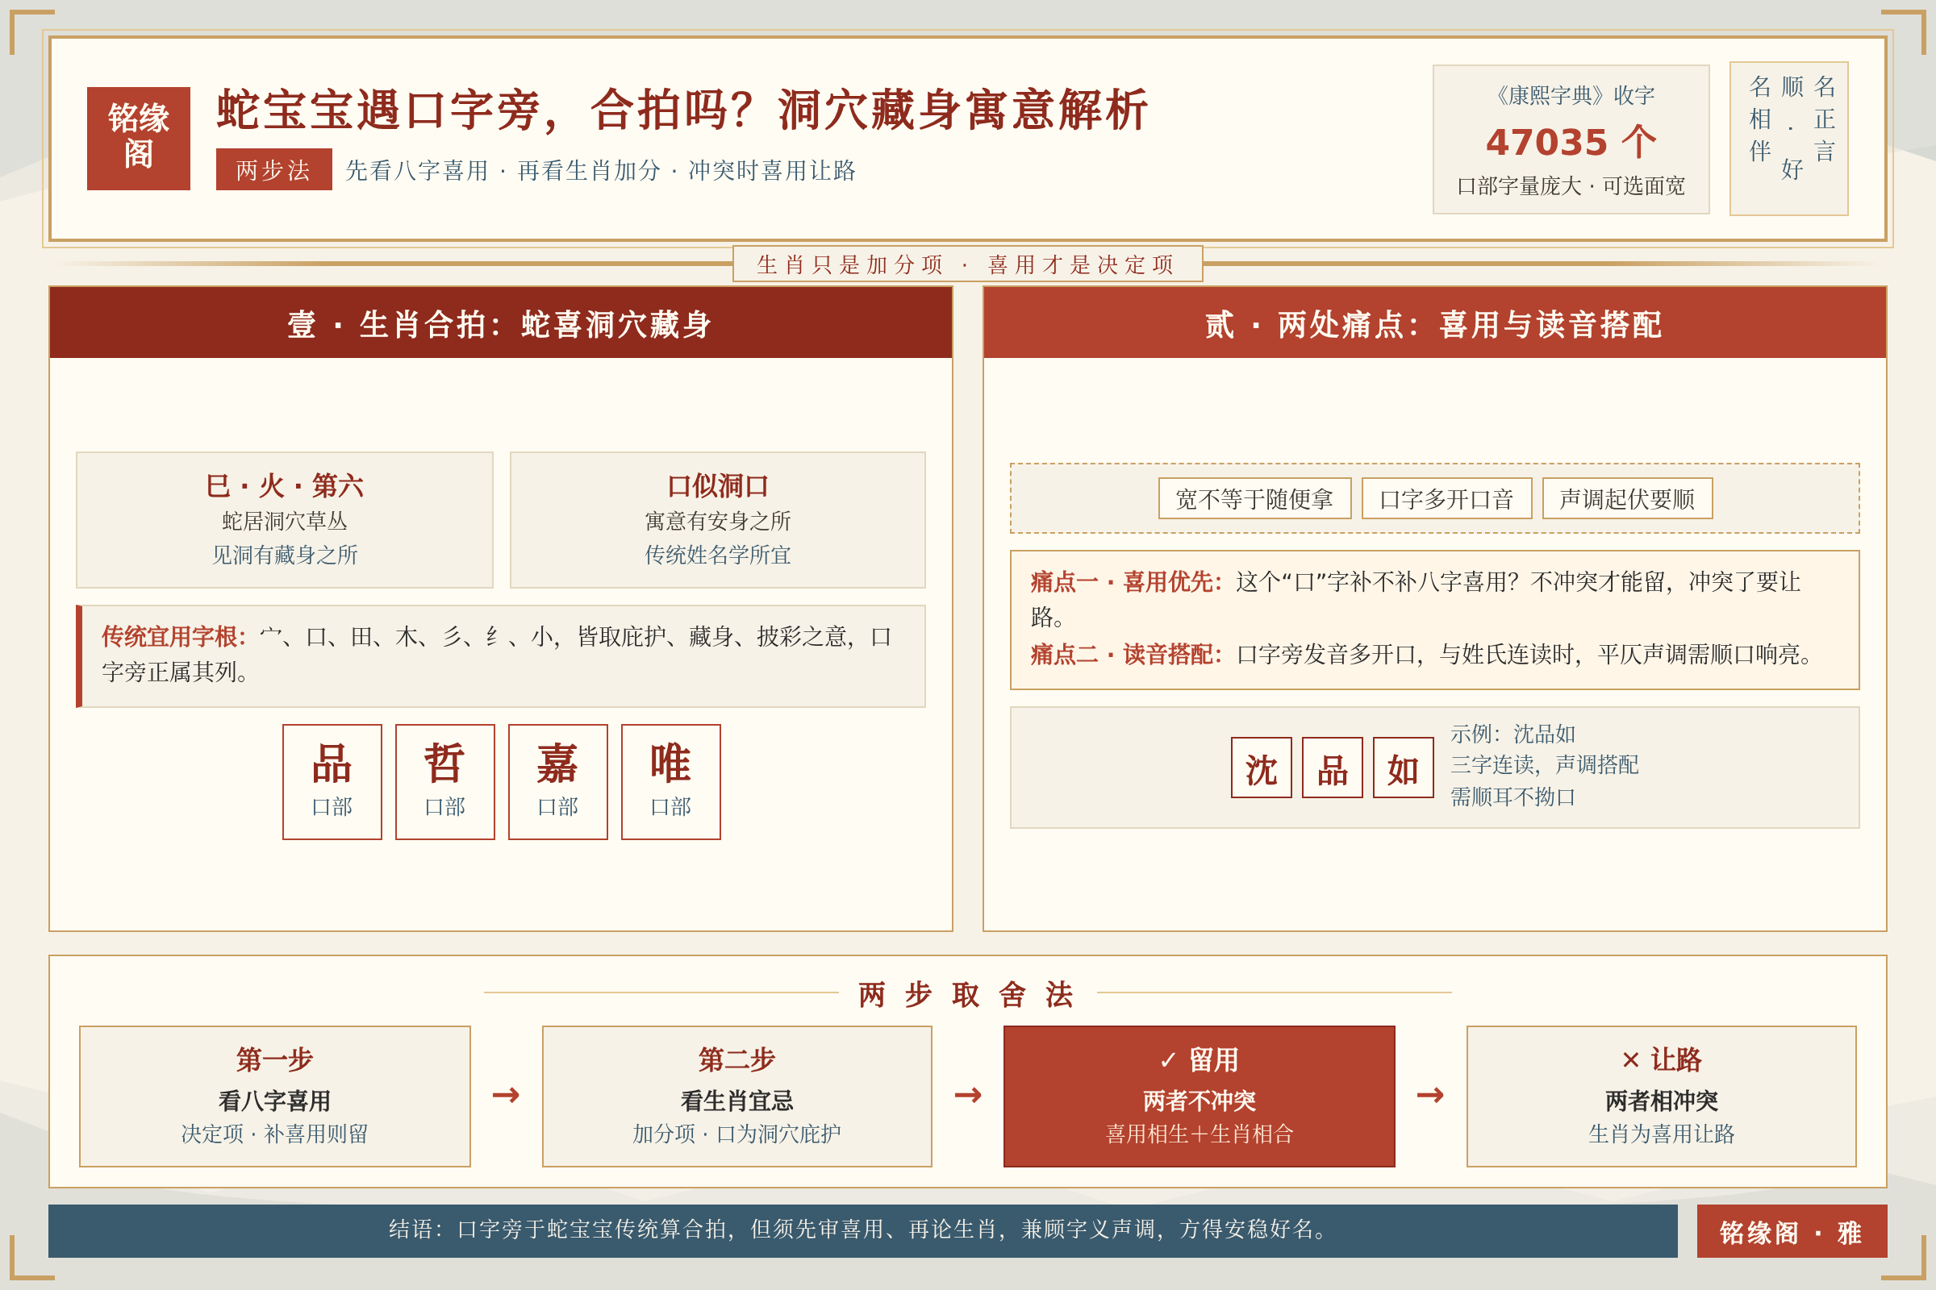Screen dimensions: 1936x1290
Task: Click the 第二步 看生肖宜忌 card
Action: [736, 1096]
